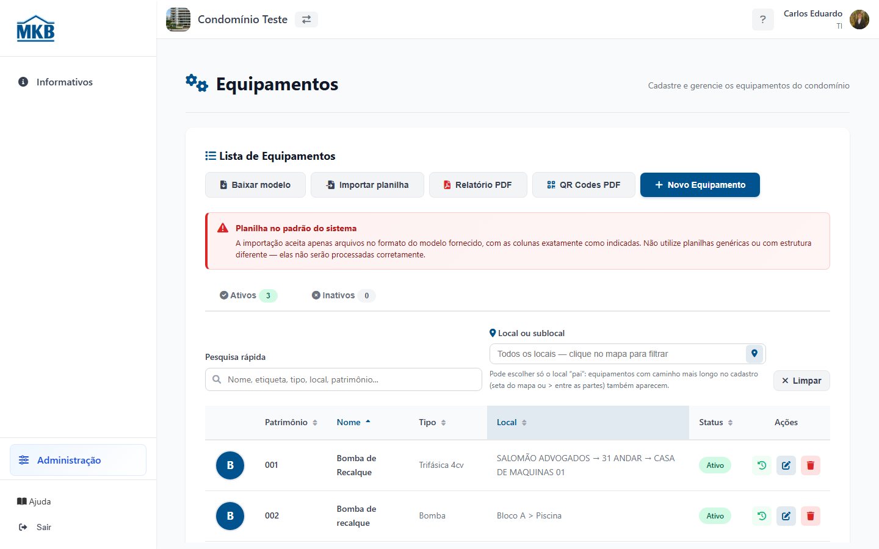Generate the Relatório PDF

[478, 185]
